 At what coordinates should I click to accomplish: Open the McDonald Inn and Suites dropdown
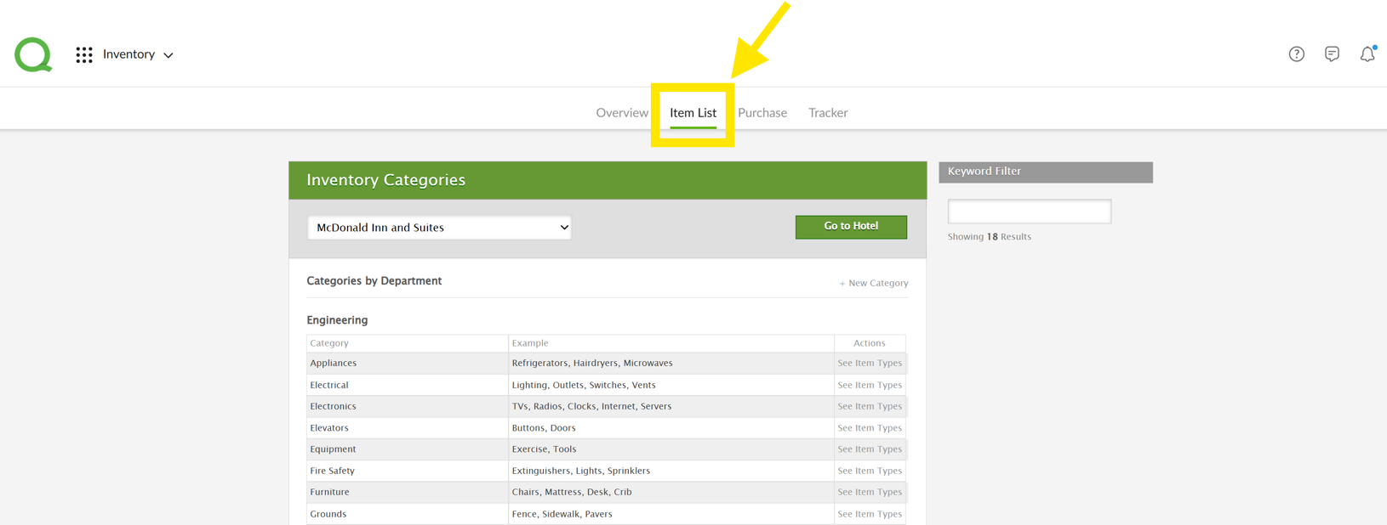439,228
